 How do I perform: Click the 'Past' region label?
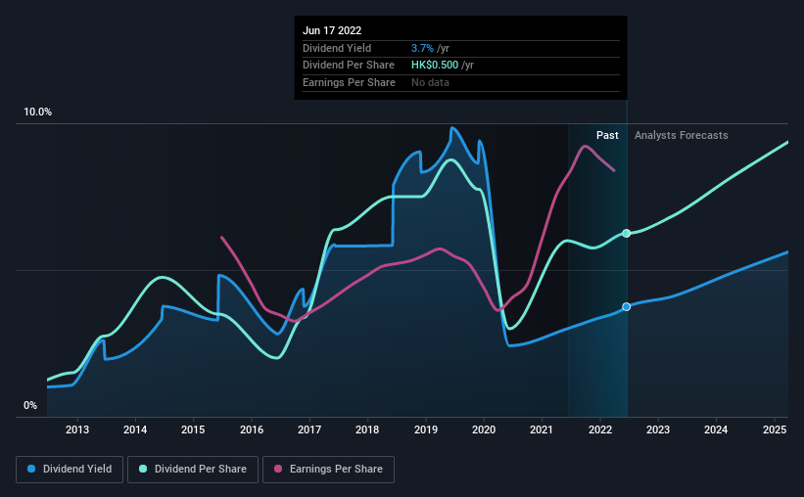click(x=607, y=135)
